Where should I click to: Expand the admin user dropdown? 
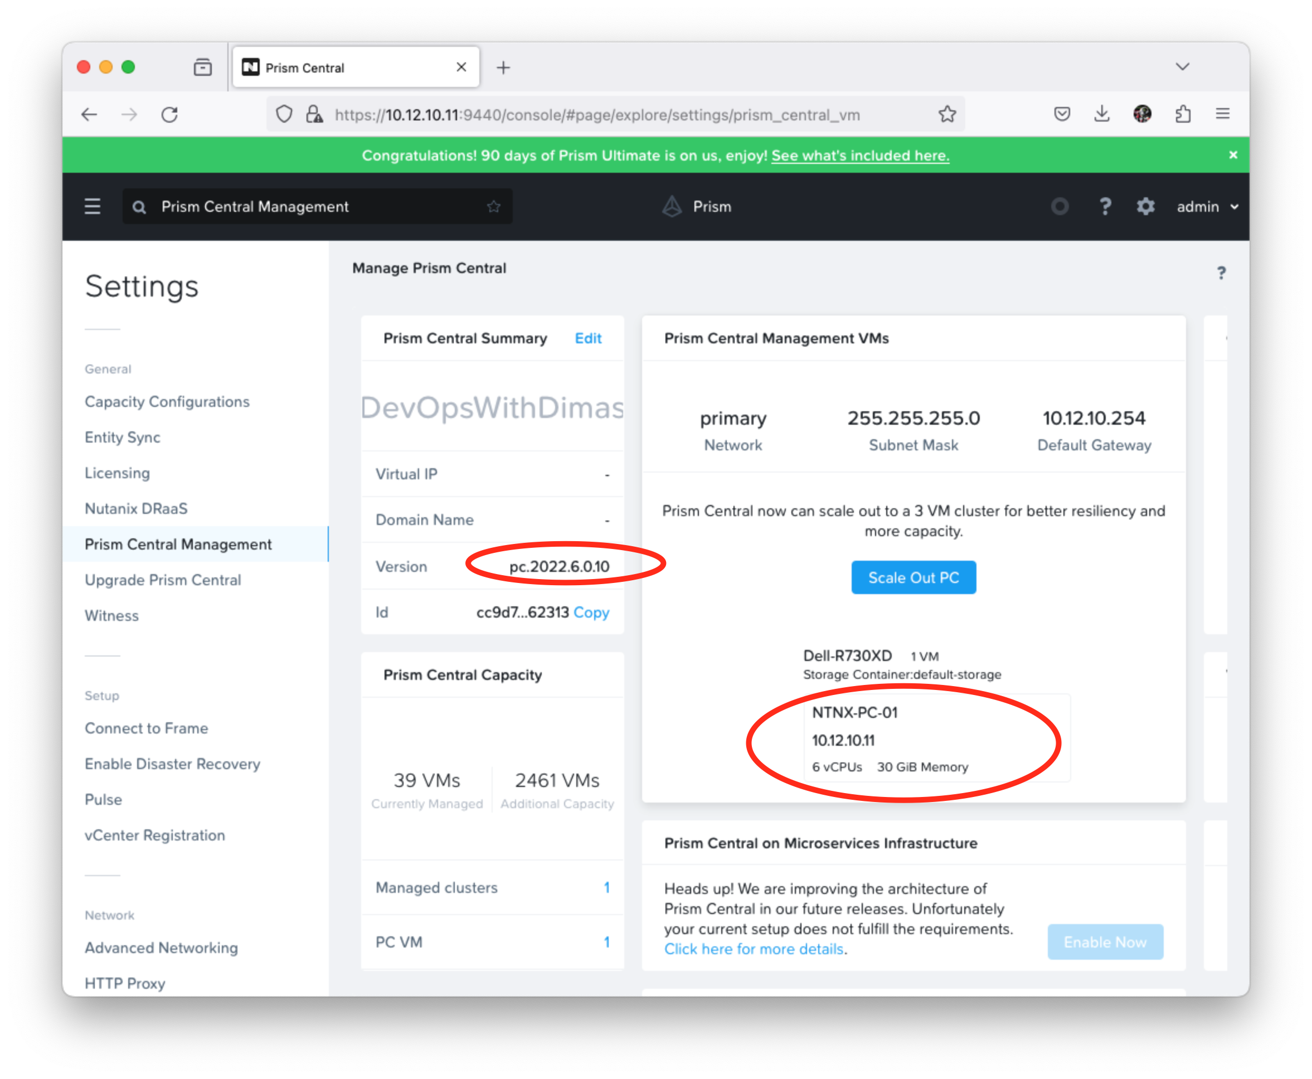coord(1208,206)
